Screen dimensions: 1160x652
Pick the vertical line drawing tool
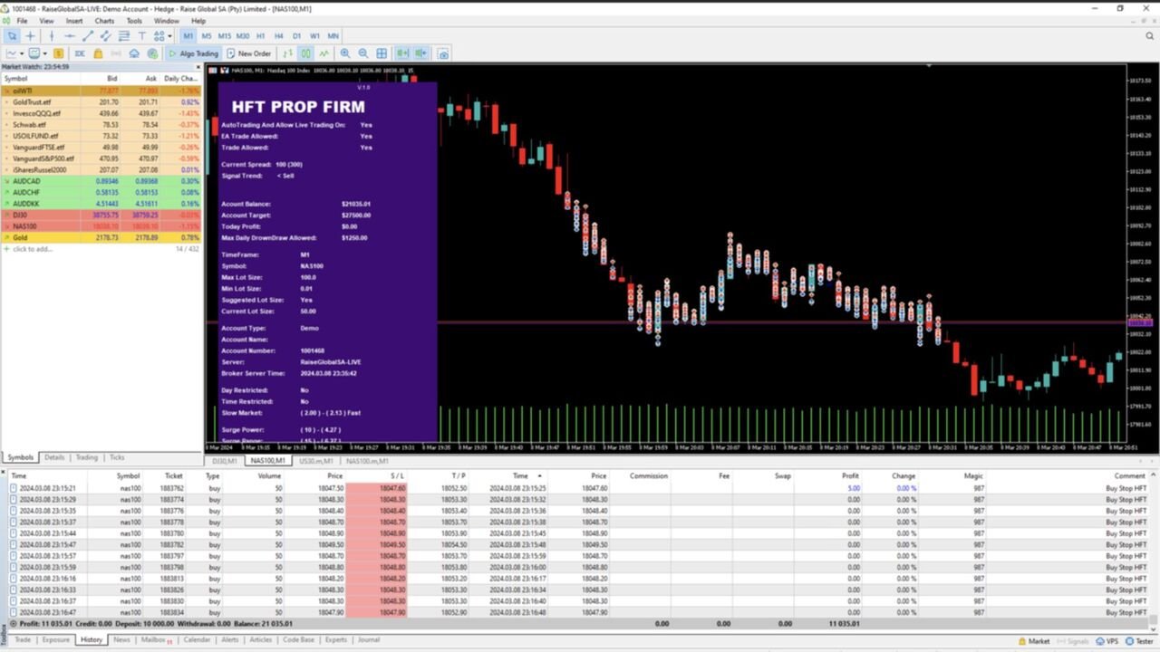[x=52, y=36]
